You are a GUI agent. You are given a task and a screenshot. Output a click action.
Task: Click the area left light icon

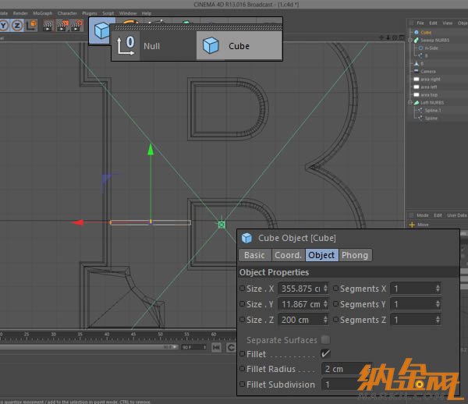417,87
